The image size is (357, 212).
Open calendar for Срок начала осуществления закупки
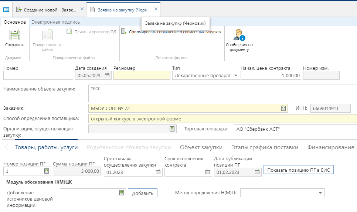[158, 172]
